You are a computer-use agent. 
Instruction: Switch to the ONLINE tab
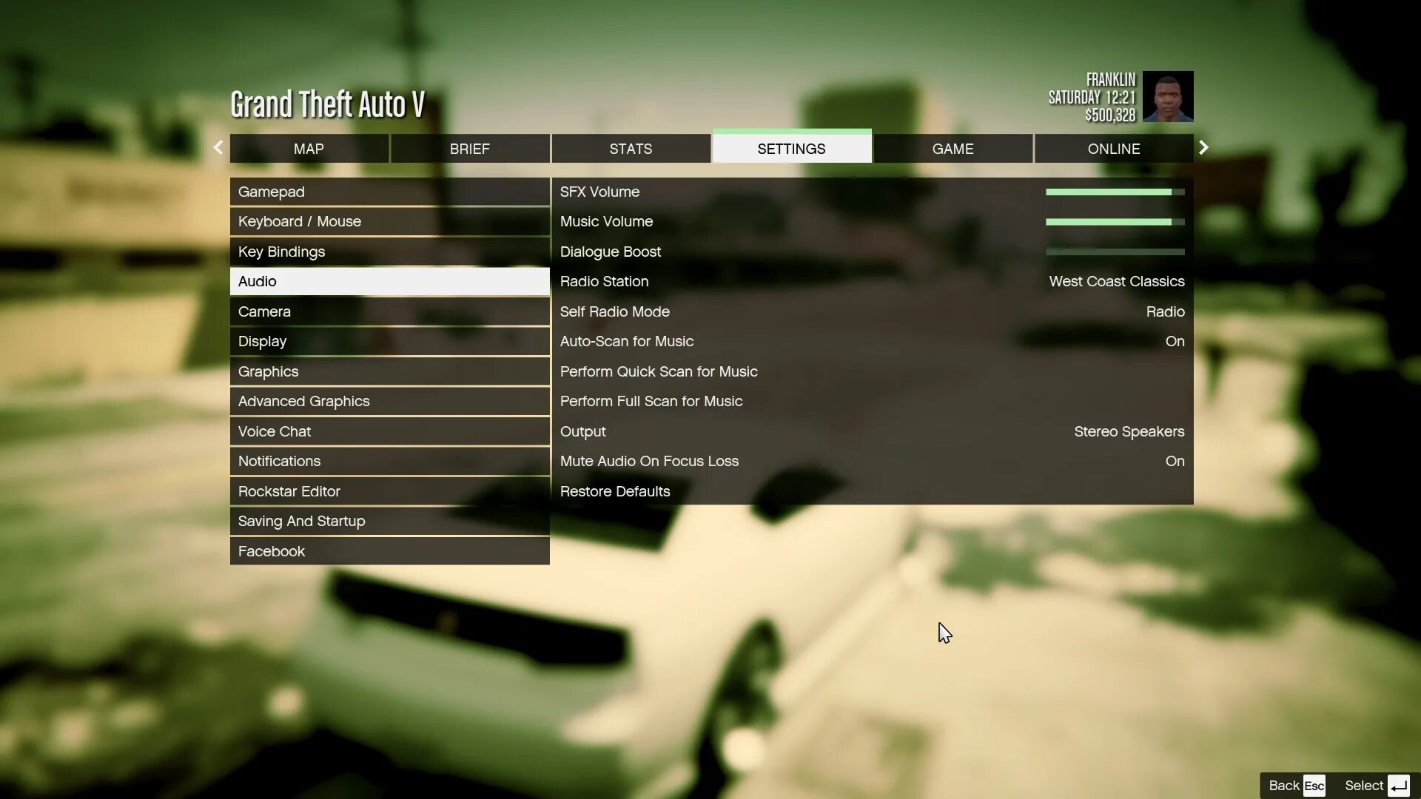pyautogui.click(x=1114, y=149)
